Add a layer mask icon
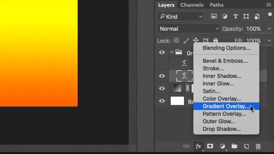Viewport: 274px width, 154px height. (x=210, y=146)
